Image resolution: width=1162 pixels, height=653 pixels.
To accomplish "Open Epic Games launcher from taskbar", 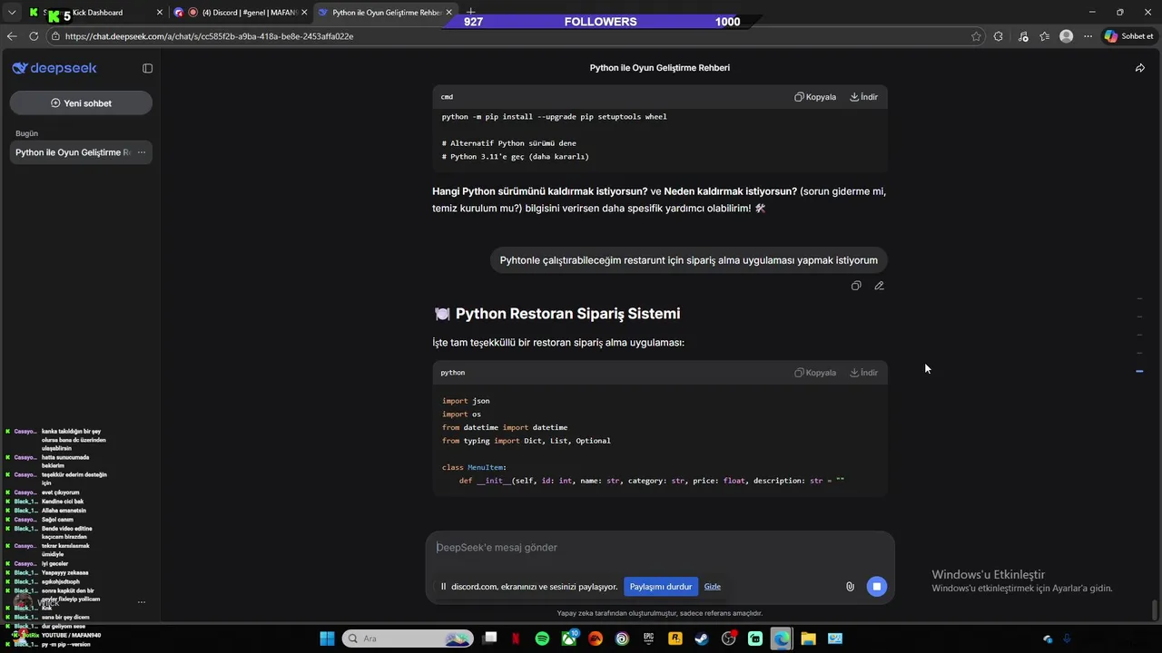I will 648,638.
